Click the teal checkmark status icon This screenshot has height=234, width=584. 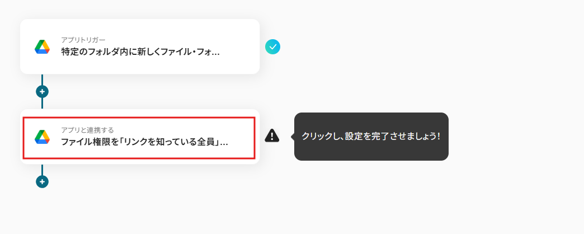click(272, 47)
